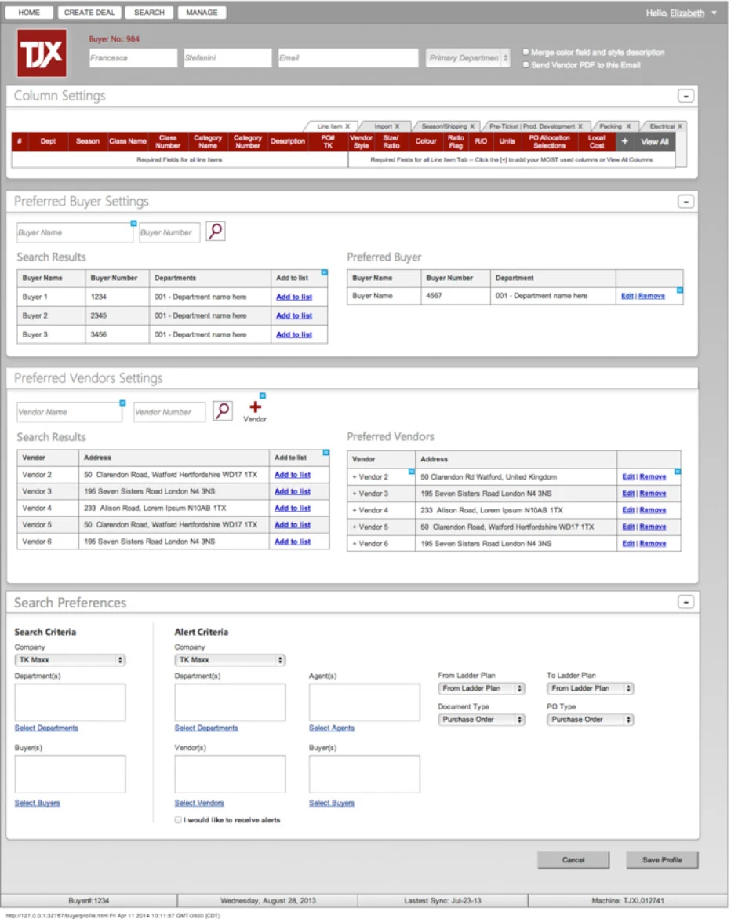
Task: Add Vendor 4 to list
Action: coord(293,508)
